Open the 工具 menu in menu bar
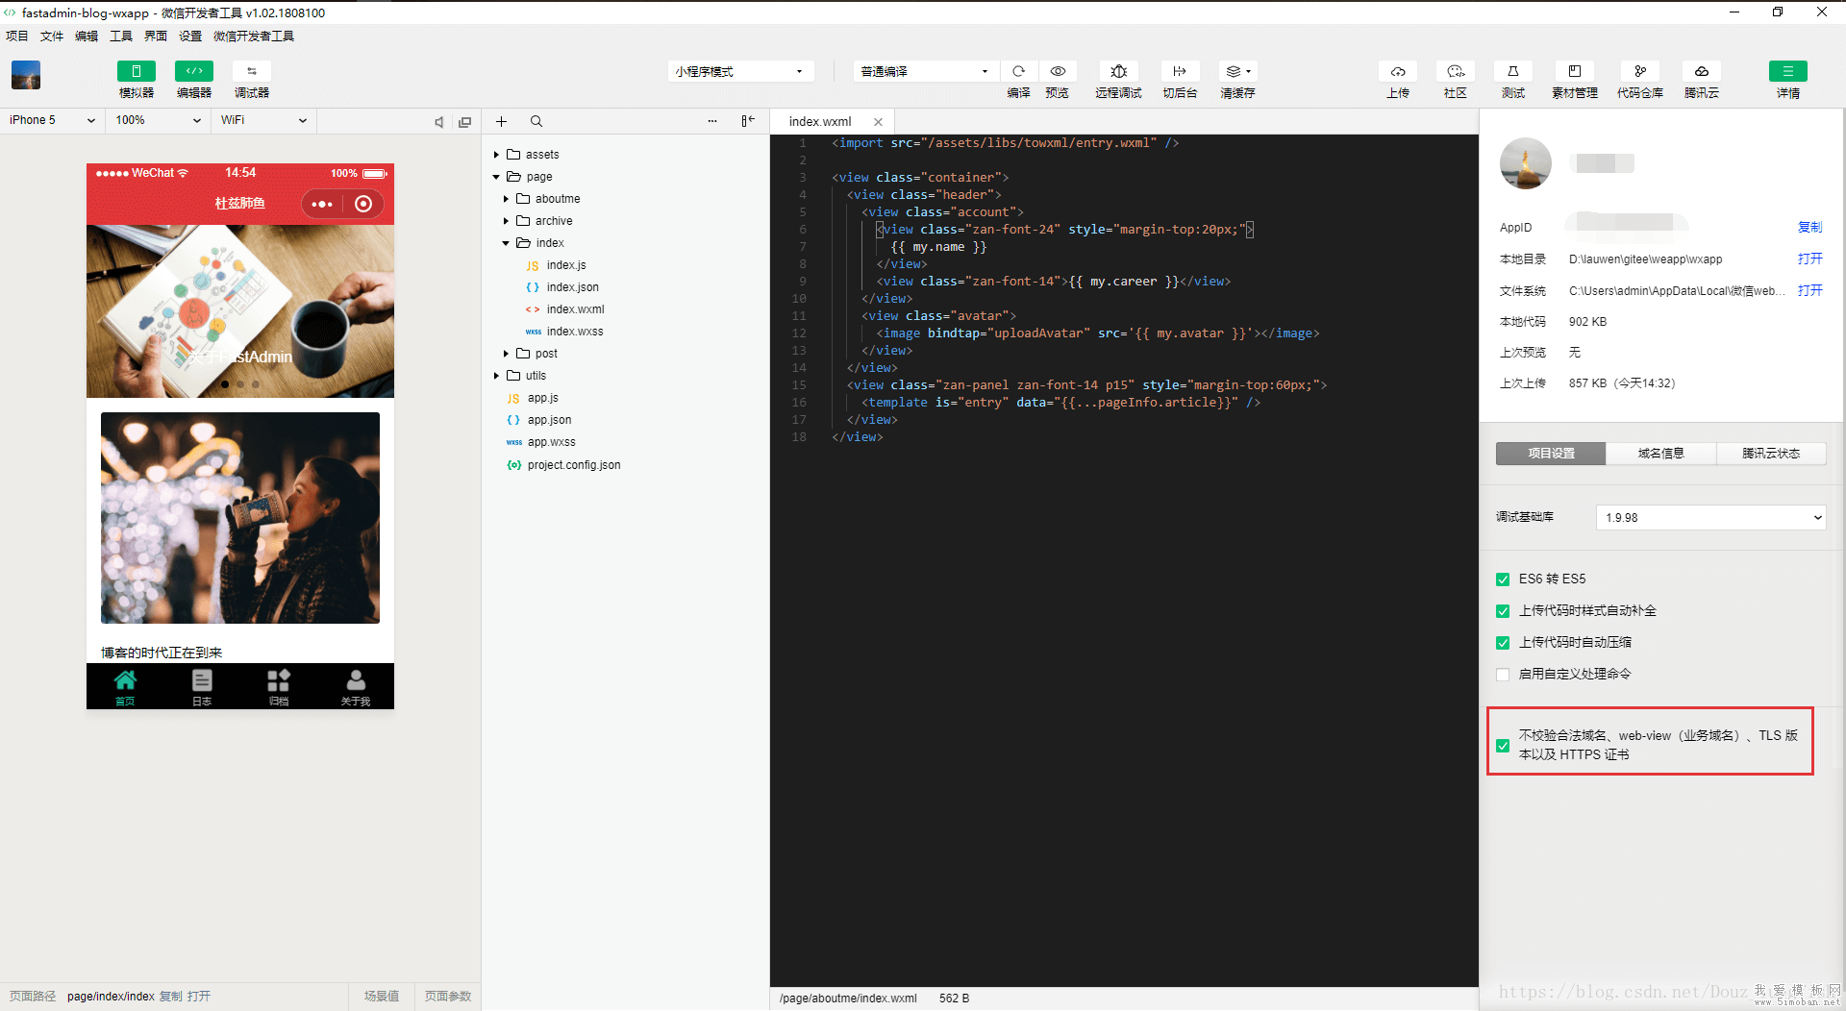This screenshot has width=1846, height=1011. tap(121, 37)
